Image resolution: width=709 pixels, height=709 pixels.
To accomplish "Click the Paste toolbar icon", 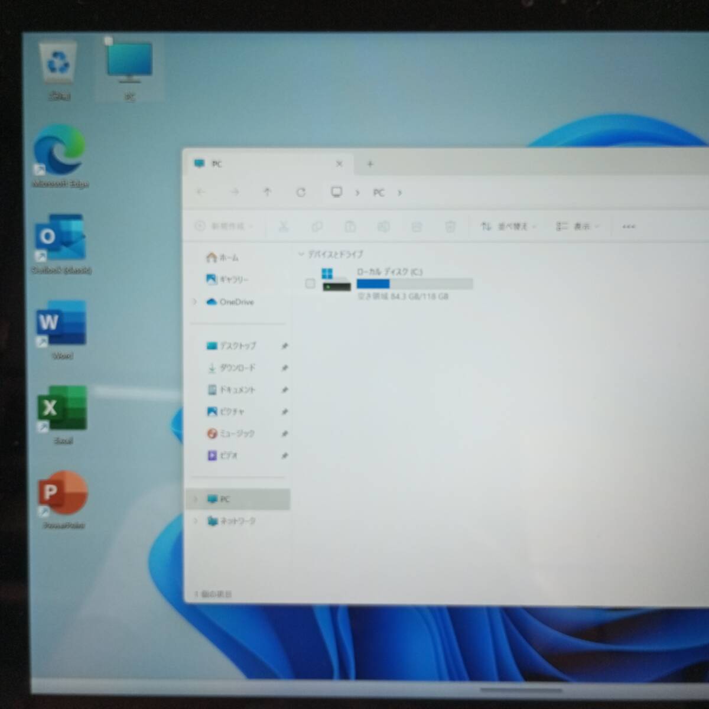I will (x=350, y=226).
